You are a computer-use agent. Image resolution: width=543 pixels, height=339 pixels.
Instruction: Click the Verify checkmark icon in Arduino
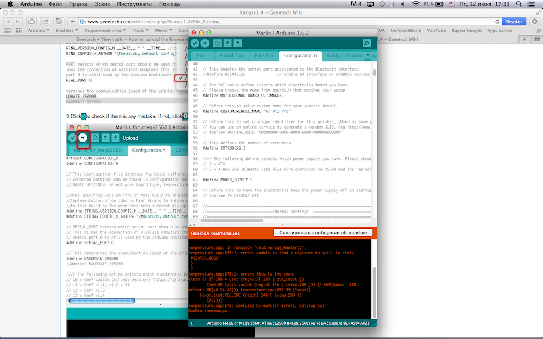pos(194,43)
